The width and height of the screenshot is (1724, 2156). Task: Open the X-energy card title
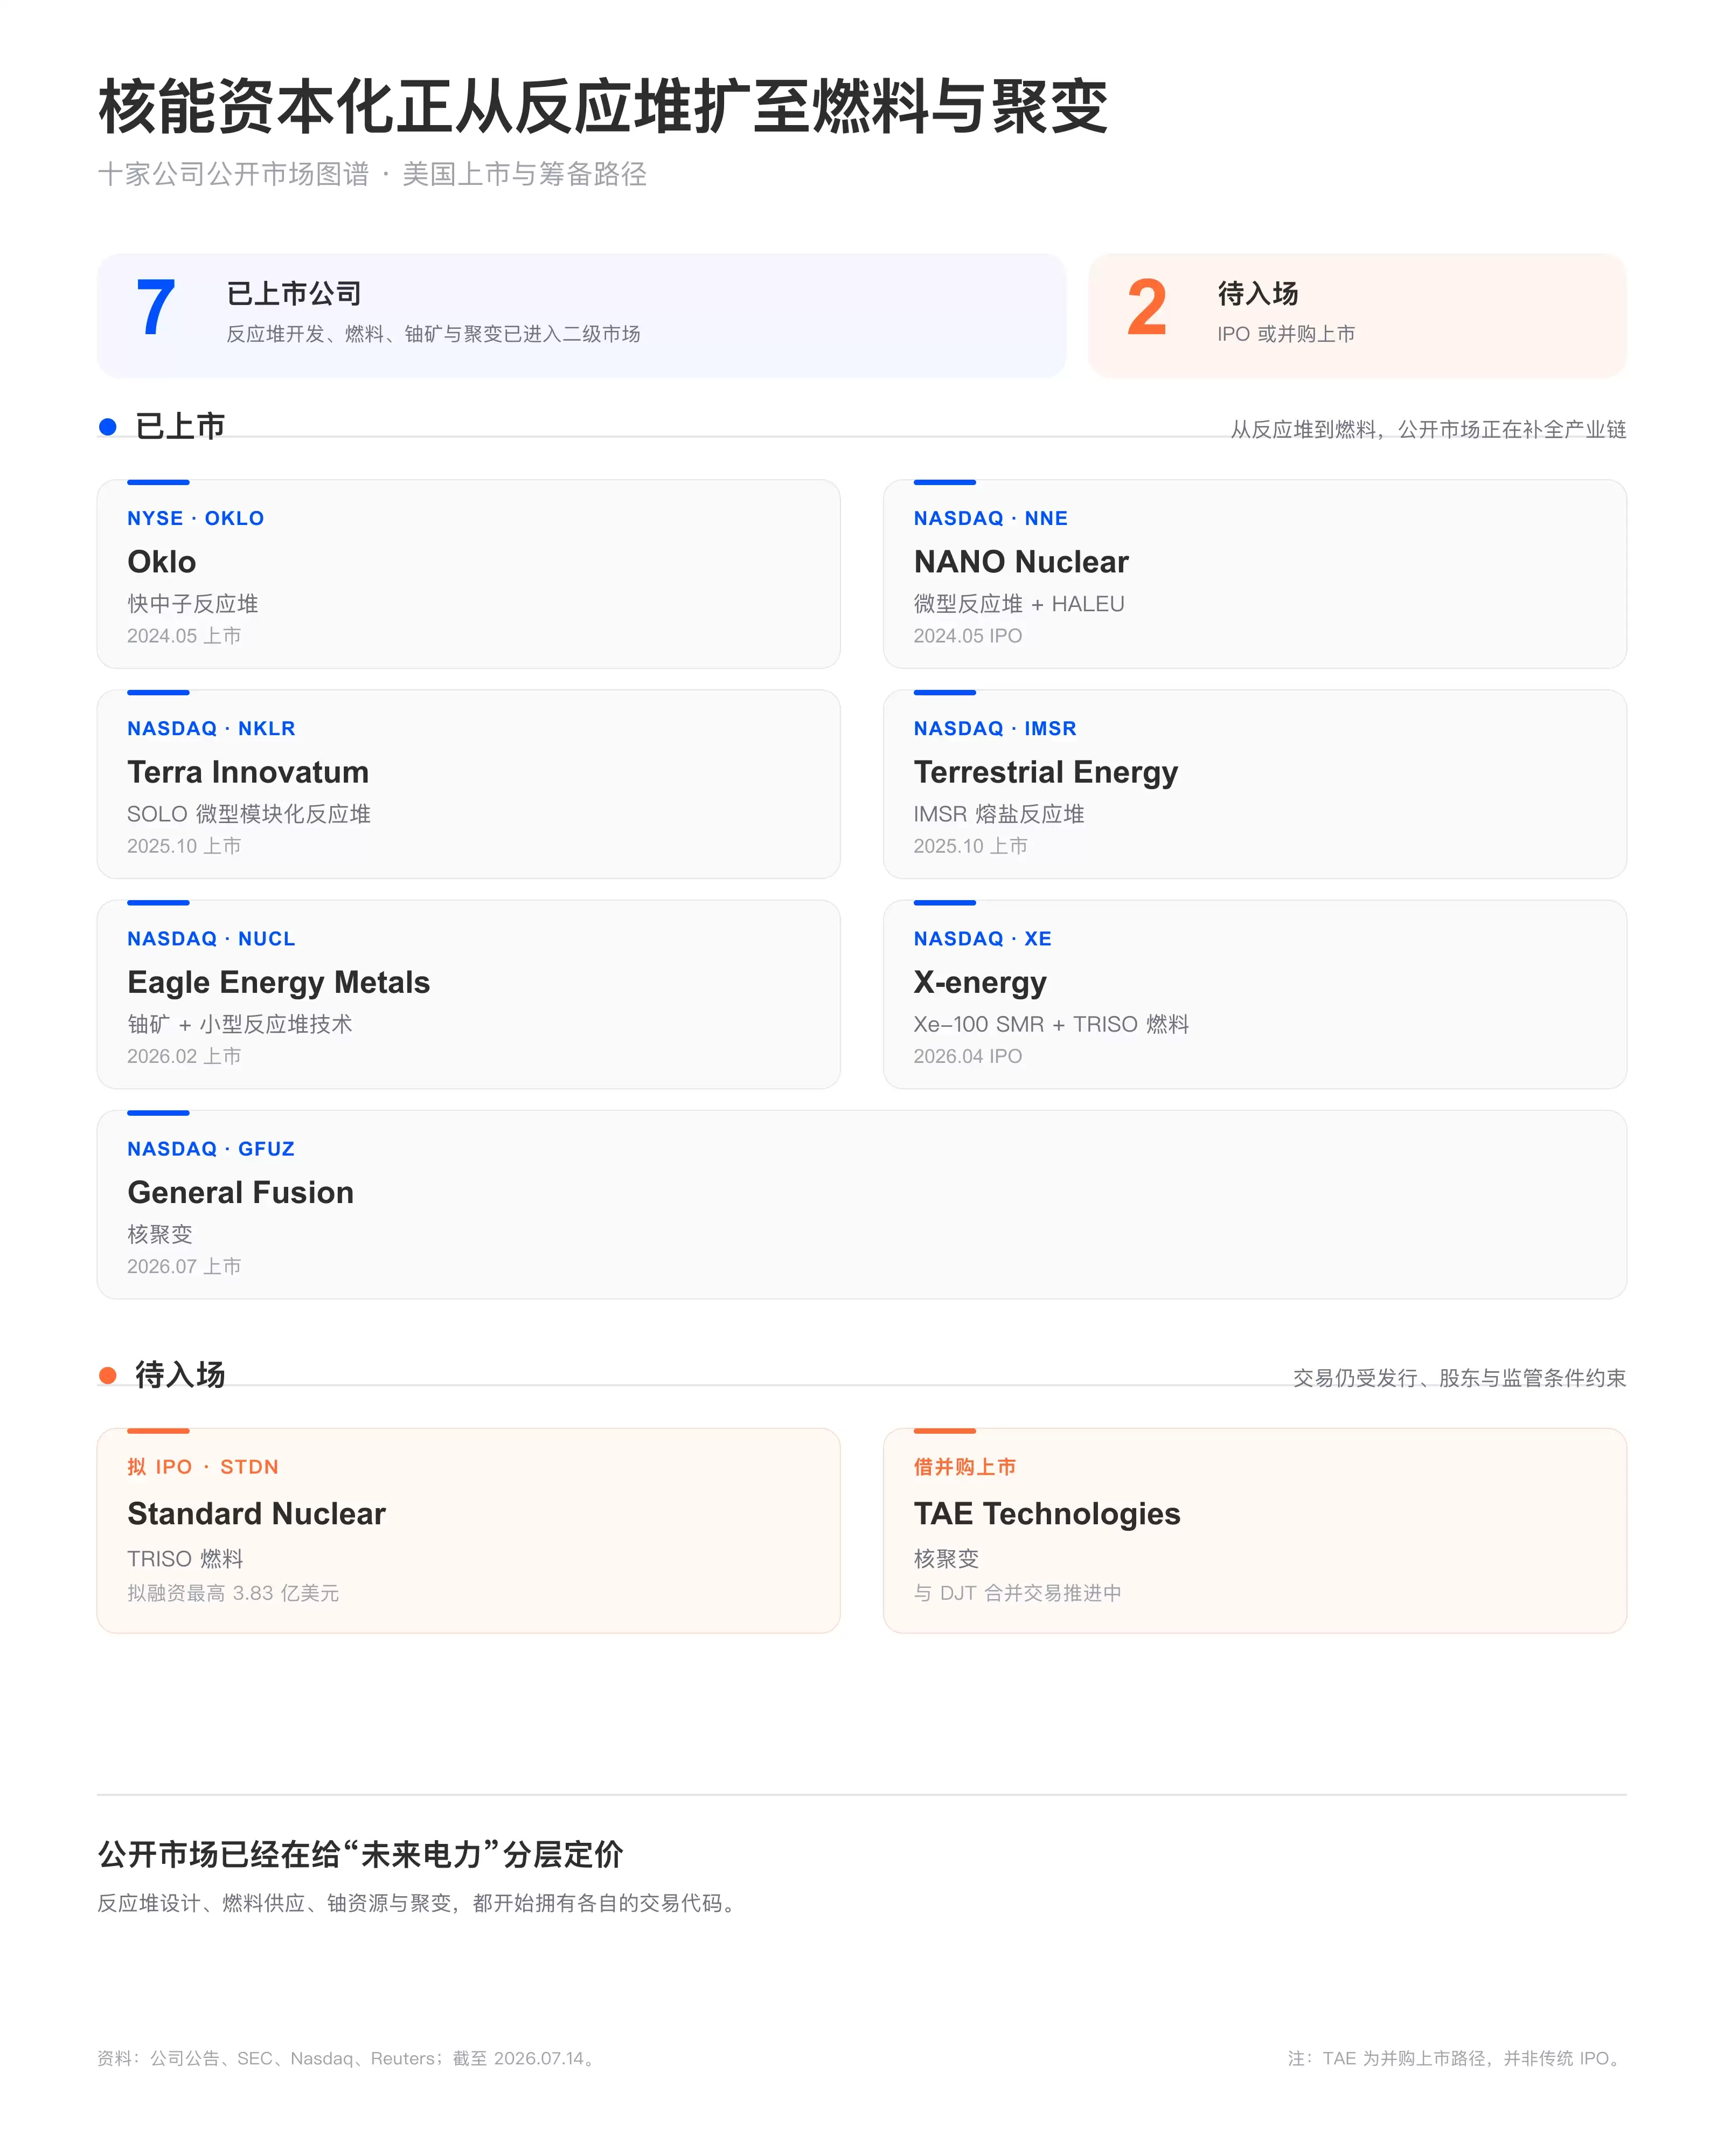click(979, 982)
